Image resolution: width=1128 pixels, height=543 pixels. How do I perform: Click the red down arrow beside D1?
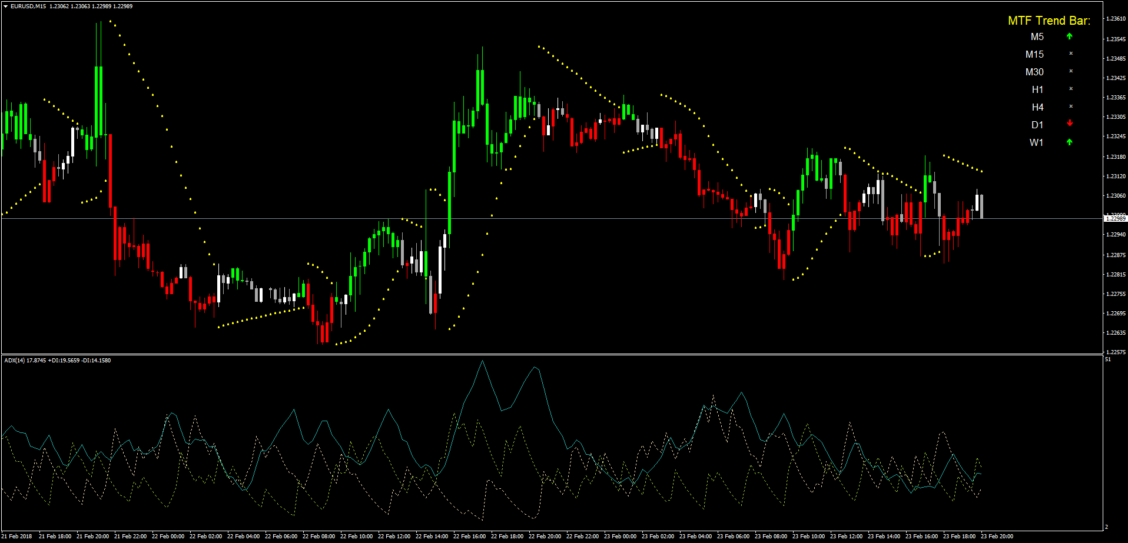pyautogui.click(x=1070, y=123)
